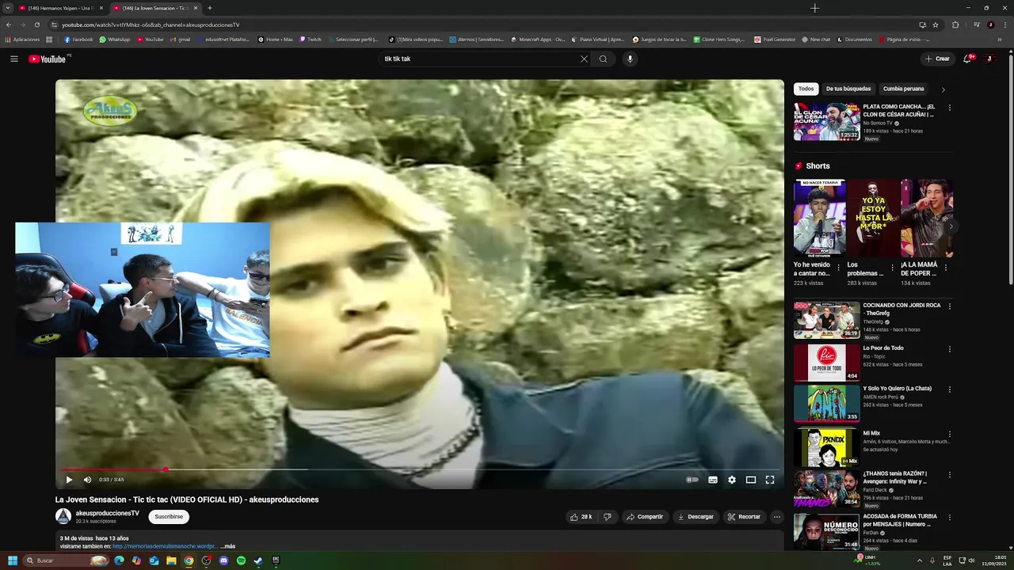Image resolution: width=1014 pixels, height=570 pixels.
Task: Dislike the video
Action: pyautogui.click(x=607, y=517)
